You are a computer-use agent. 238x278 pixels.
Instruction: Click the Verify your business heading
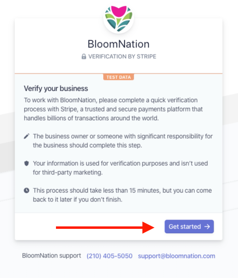(x=56, y=89)
